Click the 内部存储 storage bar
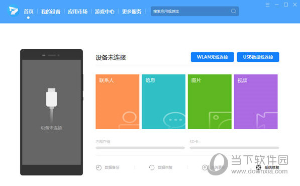This screenshot has width=300, height=186. pyautogui.click(x=140, y=148)
